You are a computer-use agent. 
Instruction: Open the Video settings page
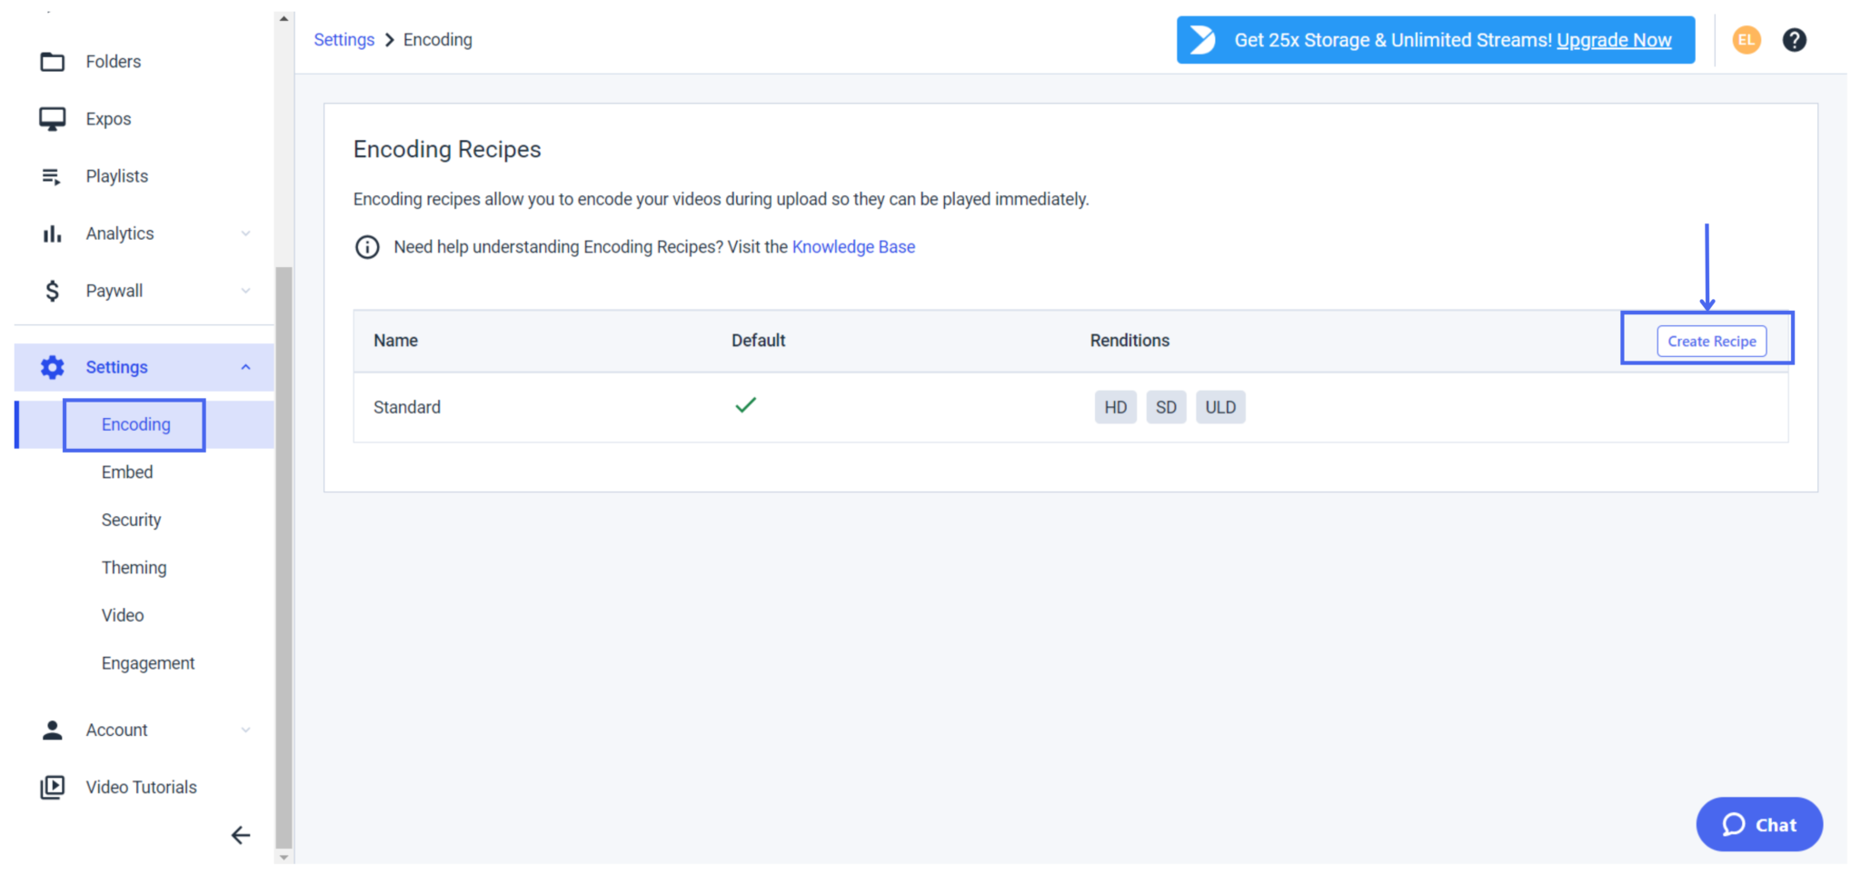[123, 615]
